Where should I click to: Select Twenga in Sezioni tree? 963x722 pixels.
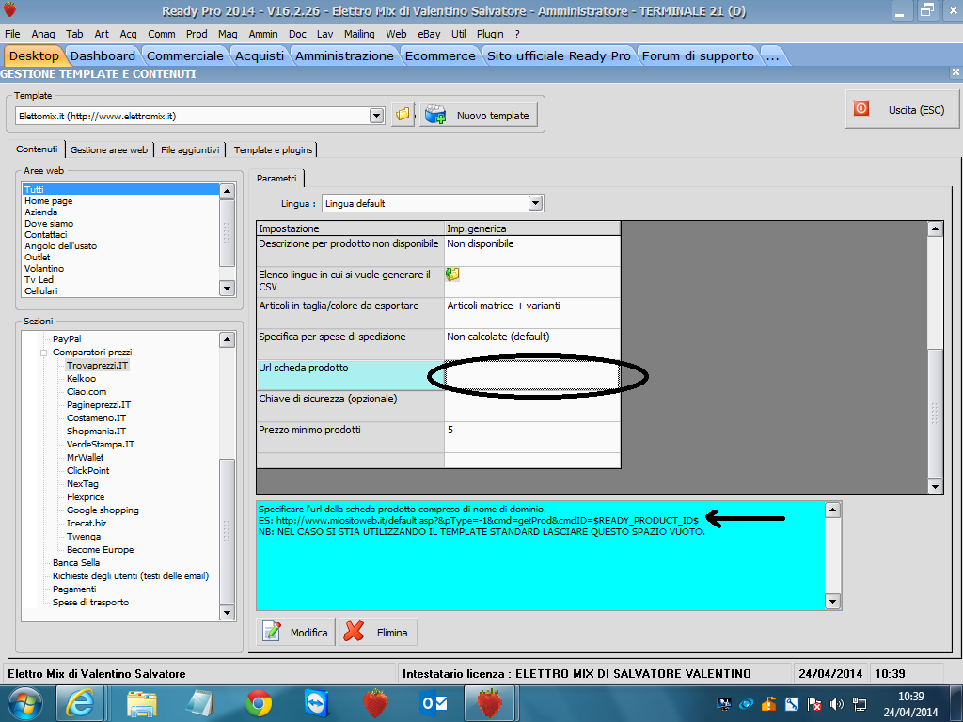coord(84,537)
